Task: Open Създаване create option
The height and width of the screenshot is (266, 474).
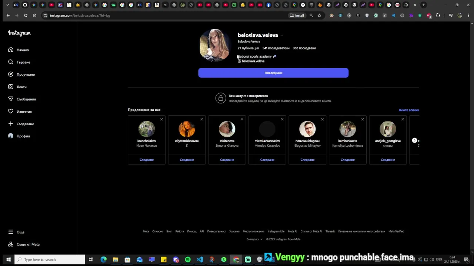Action: (21, 124)
